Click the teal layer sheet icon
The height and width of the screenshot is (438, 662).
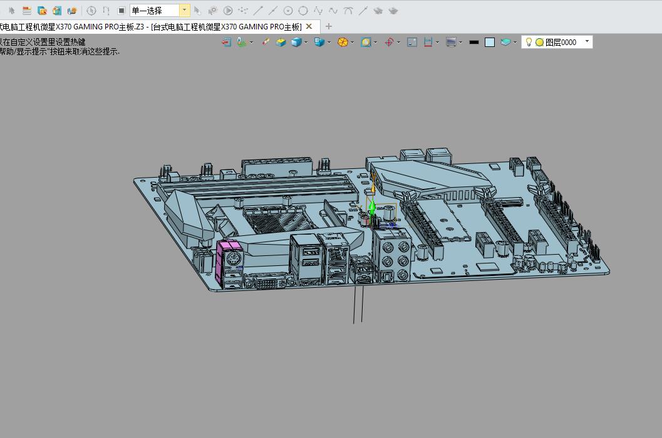[505, 42]
